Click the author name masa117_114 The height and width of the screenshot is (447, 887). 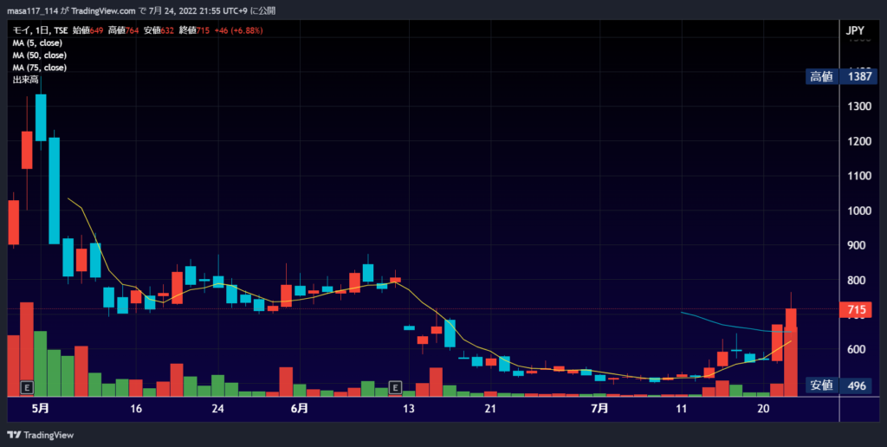[x=32, y=10]
